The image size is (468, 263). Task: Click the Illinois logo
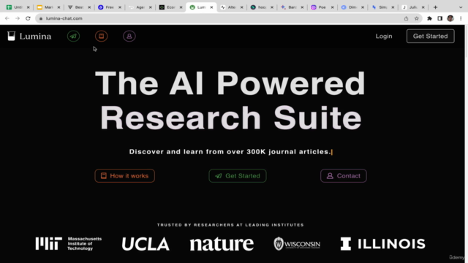(383, 244)
